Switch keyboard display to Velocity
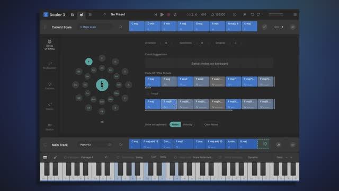This screenshot has width=339, height=191. [188, 125]
